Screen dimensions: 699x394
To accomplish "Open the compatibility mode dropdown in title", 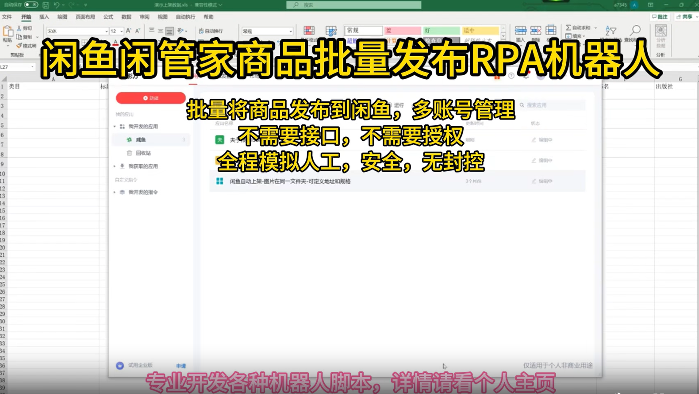I will tap(208, 5).
